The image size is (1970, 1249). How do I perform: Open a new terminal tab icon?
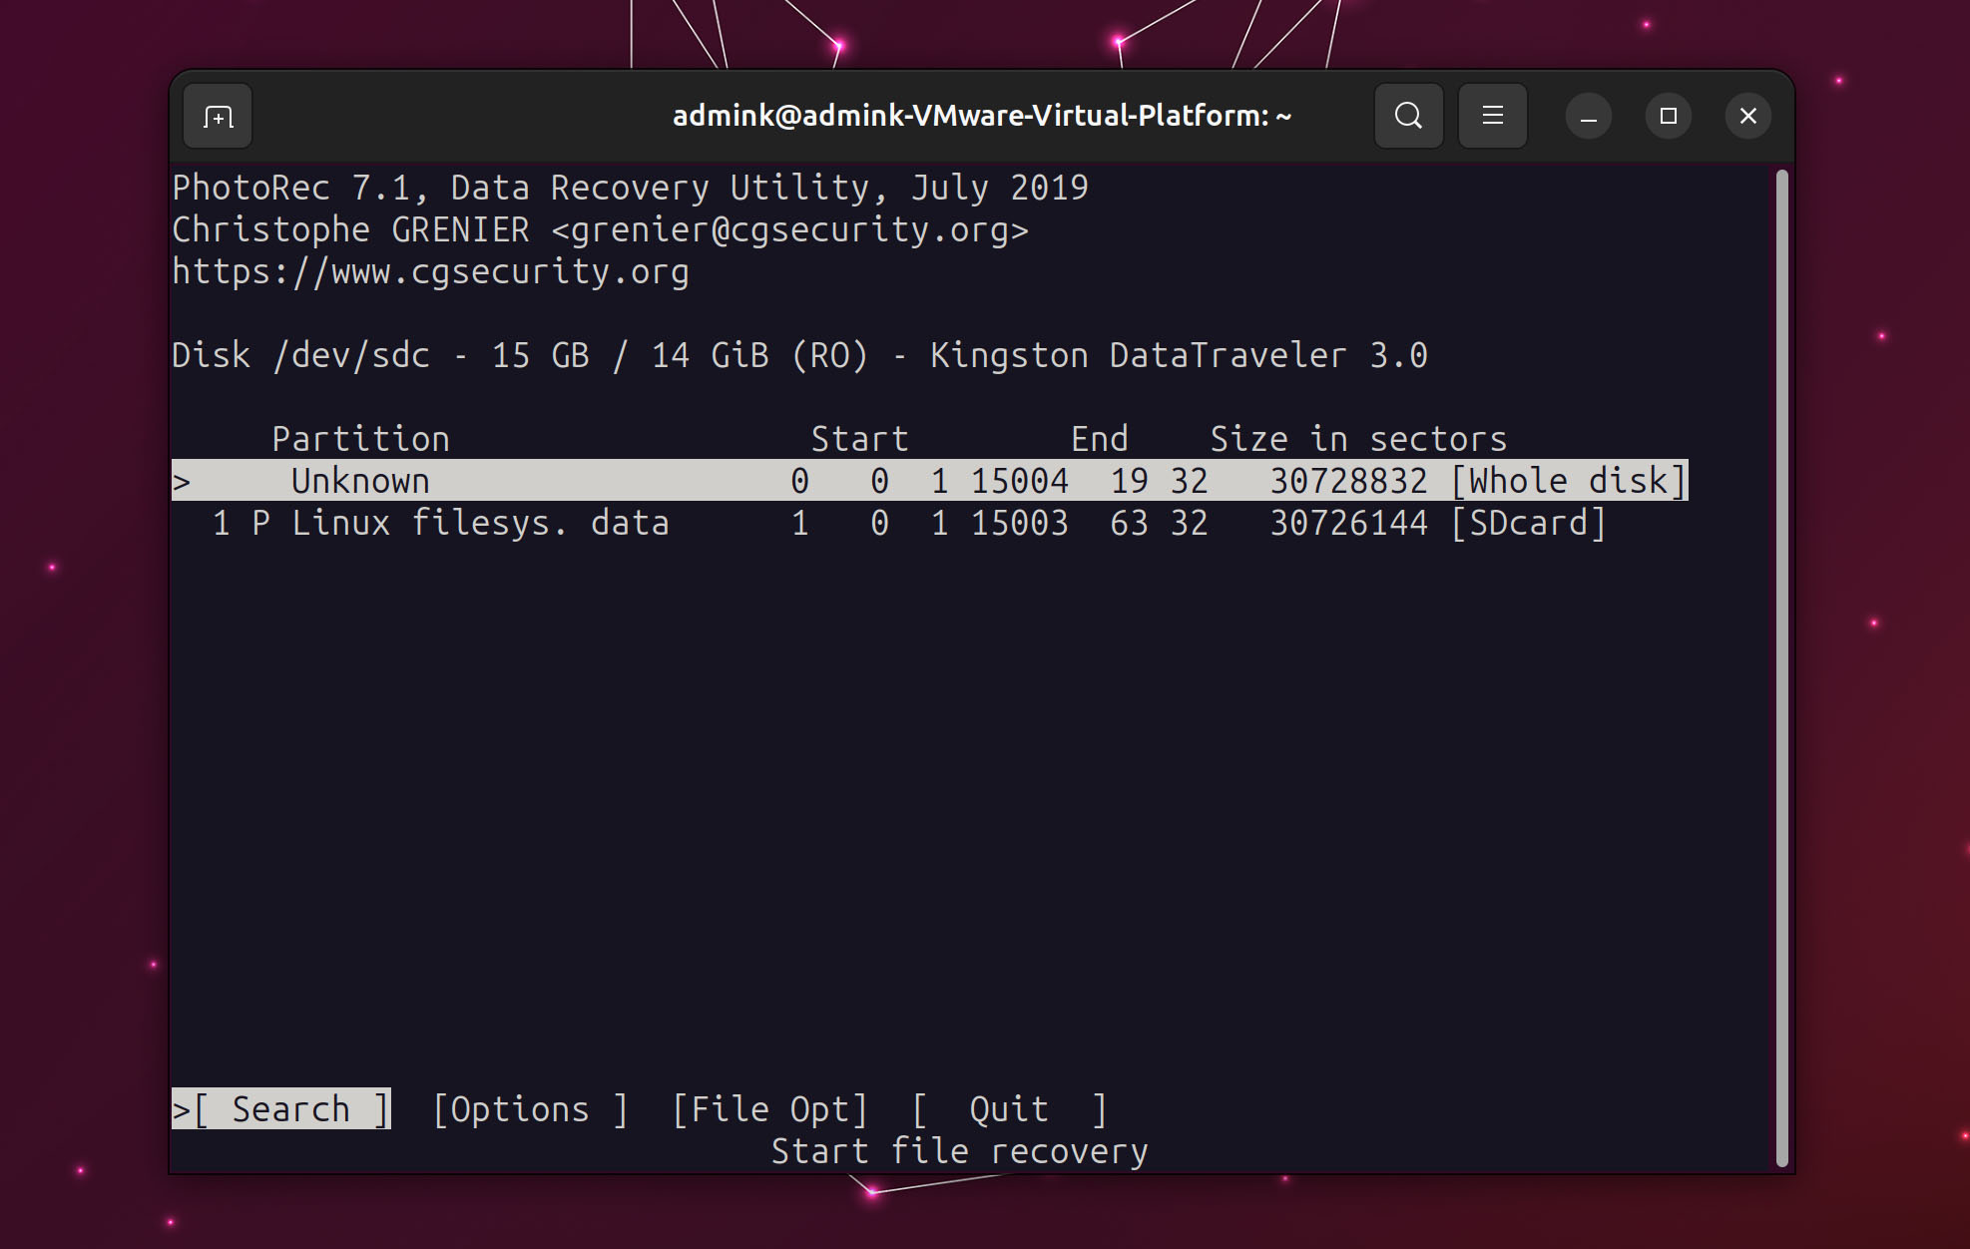pyautogui.click(x=218, y=117)
